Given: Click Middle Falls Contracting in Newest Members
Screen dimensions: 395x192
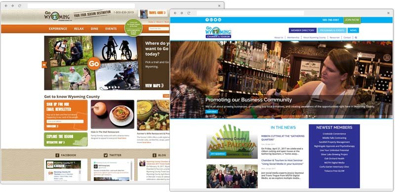Looking at the screenshot, I should (334, 138).
